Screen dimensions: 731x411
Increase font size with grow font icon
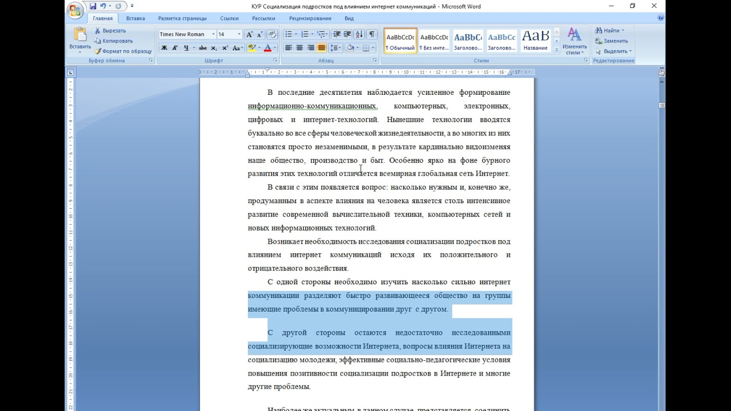pyautogui.click(x=250, y=34)
